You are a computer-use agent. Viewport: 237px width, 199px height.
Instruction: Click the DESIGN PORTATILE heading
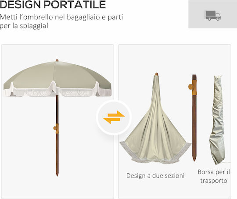53,4
